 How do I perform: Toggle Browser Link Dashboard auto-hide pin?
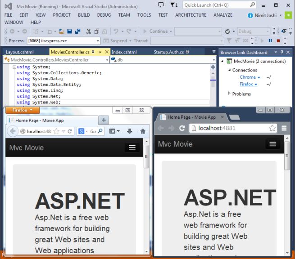(281, 52)
